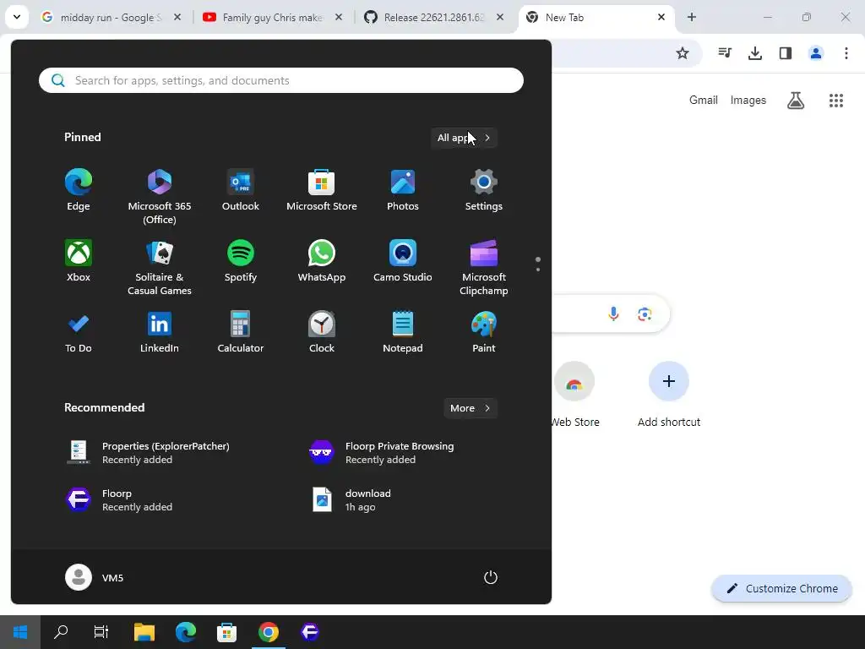
Task: Open Chrome media controls icon
Action: point(725,53)
